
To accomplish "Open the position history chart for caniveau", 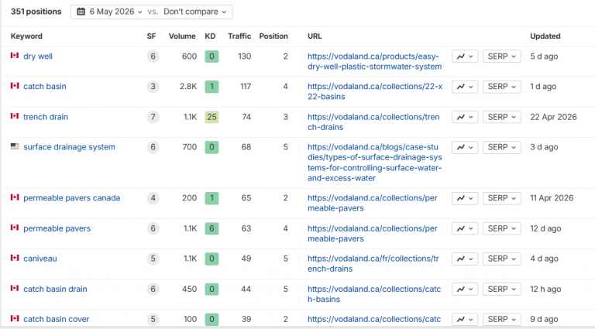I will coord(465,259).
